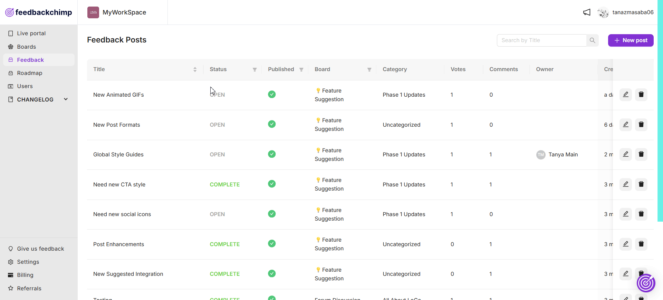
Task: Focus the Search by Title field
Action: 542,40
